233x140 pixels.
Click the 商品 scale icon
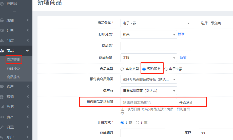(2, 51)
